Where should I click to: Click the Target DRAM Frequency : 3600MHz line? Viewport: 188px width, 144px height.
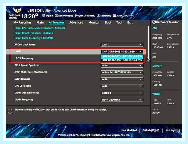tap(34, 33)
